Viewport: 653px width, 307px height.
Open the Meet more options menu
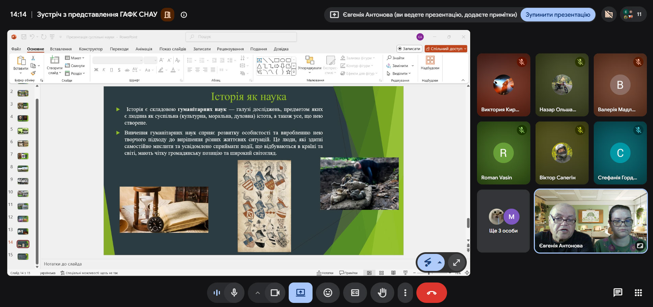point(405,293)
